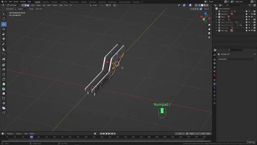Select the Poly Build tool
Screen dimensions: 257x145
[x=4, y=84]
